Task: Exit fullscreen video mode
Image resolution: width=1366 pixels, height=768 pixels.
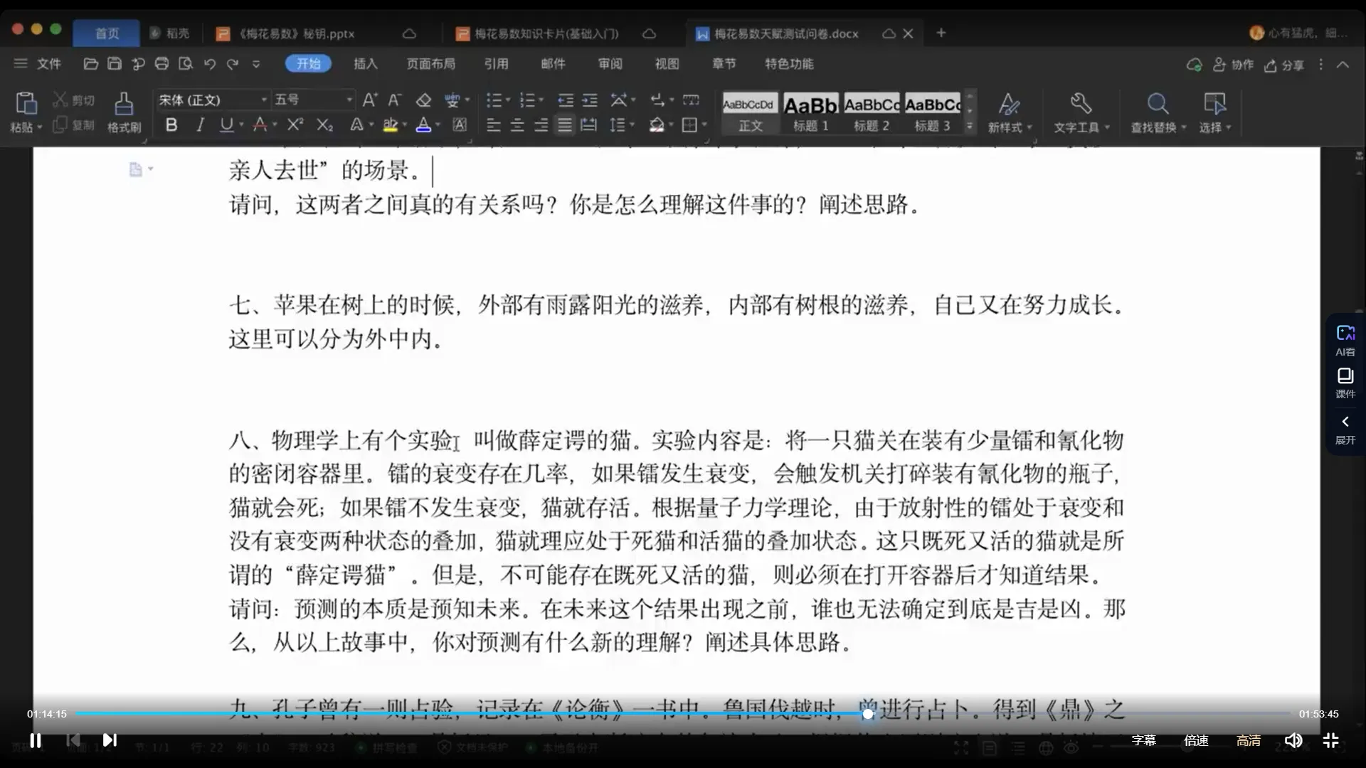Action: click(x=1330, y=740)
